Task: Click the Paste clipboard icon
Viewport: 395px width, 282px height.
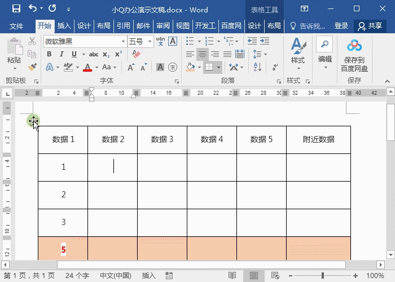Action: coord(15,47)
